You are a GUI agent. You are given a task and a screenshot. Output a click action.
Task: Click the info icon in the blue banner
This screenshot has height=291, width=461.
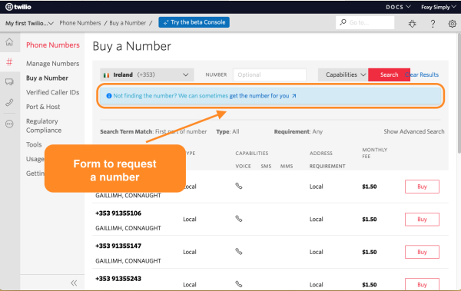(x=109, y=96)
